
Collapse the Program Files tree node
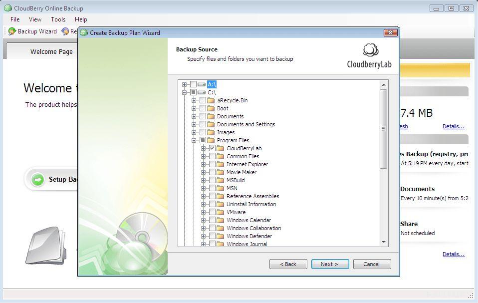(194, 140)
